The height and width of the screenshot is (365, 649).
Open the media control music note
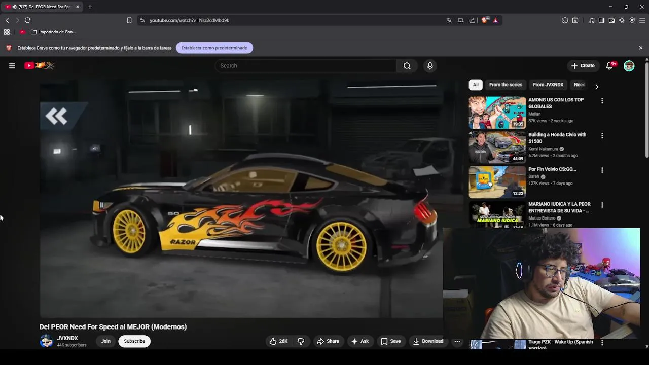592,20
